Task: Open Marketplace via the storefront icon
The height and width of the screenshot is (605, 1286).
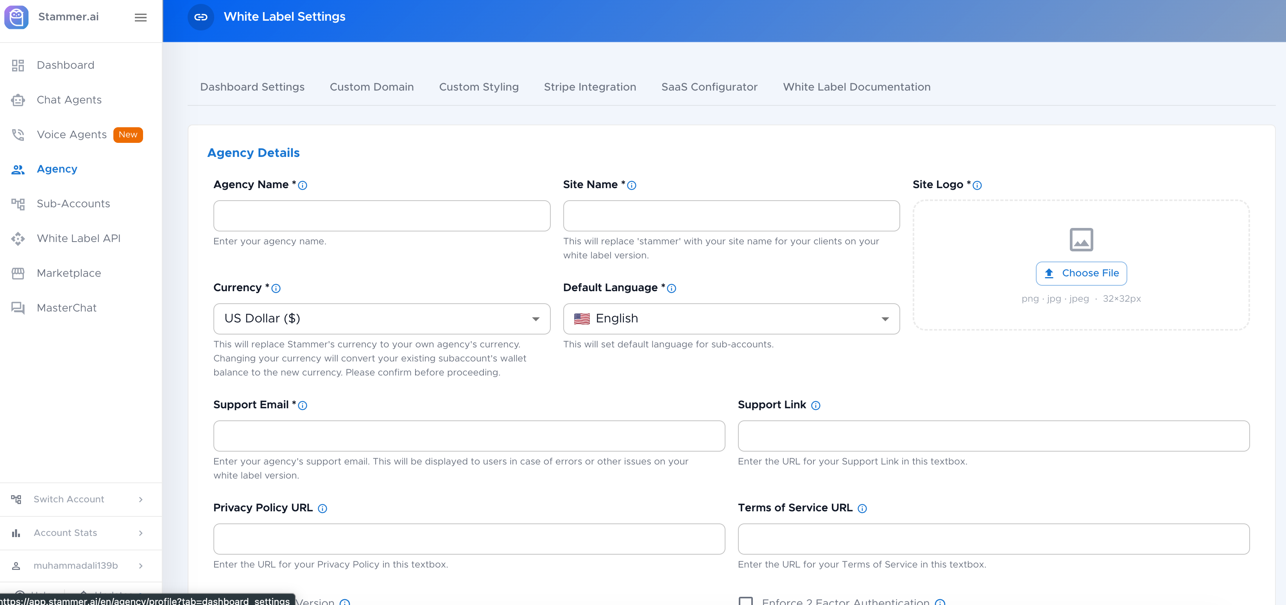Action: (x=18, y=273)
